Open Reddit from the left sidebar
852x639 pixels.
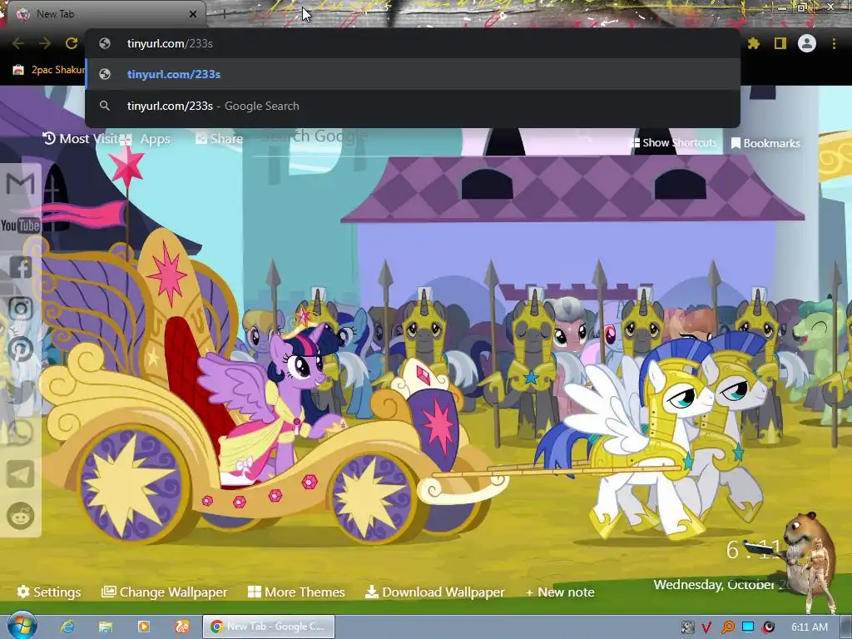tap(20, 516)
